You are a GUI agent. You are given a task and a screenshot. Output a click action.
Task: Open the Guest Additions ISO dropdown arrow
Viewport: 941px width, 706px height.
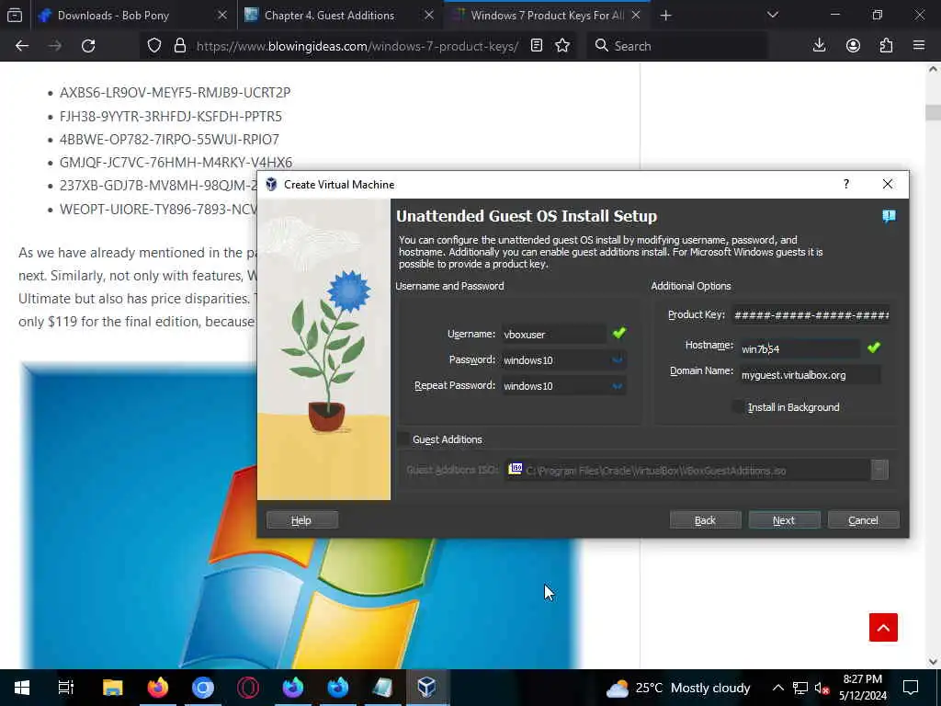[879, 470]
